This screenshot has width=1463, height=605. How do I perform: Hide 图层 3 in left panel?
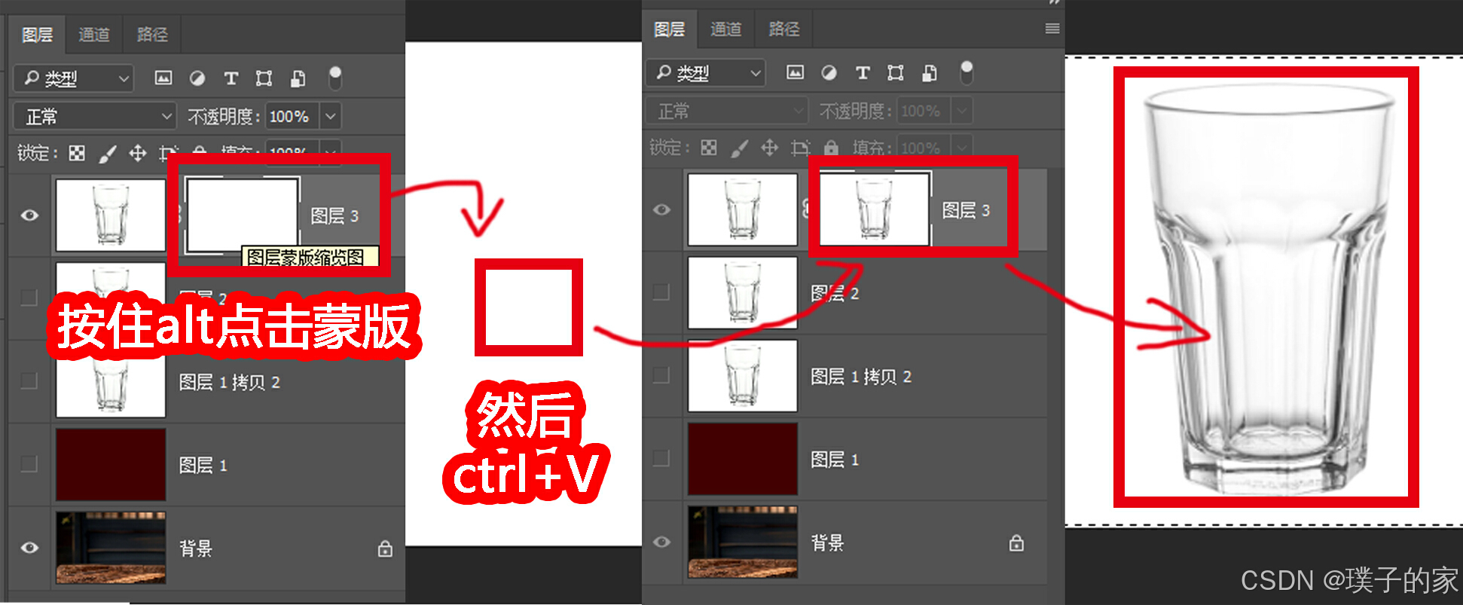(x=29, y=215)
